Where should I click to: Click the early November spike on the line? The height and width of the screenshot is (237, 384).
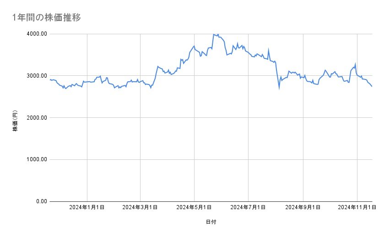[x=355, y=64]
